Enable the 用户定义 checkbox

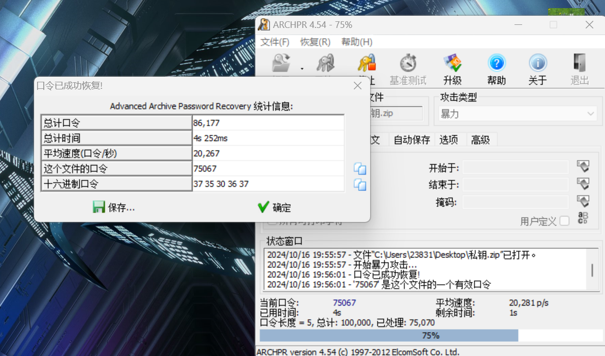point(564,221)
